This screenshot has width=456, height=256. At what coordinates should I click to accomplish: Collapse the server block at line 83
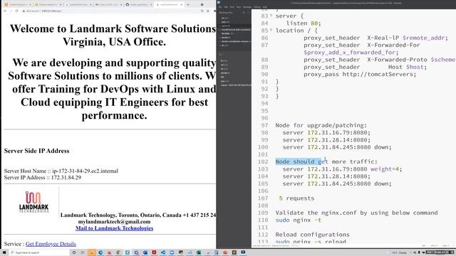click(x=271, y=16)
